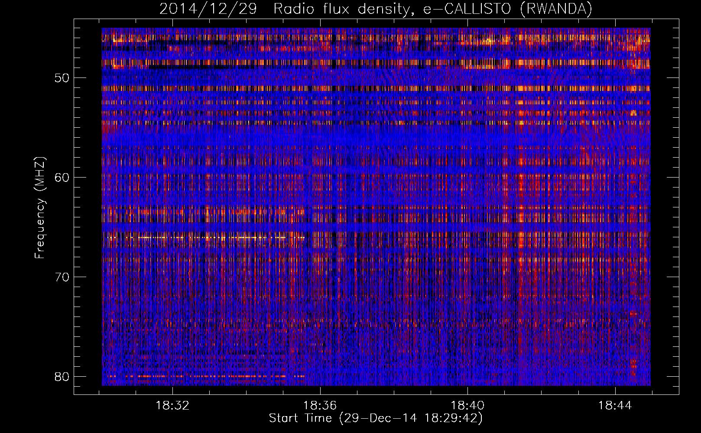Click the plot title 'Radio flux density, e-CALLISTO (RWANDA)'

[433, 9]
